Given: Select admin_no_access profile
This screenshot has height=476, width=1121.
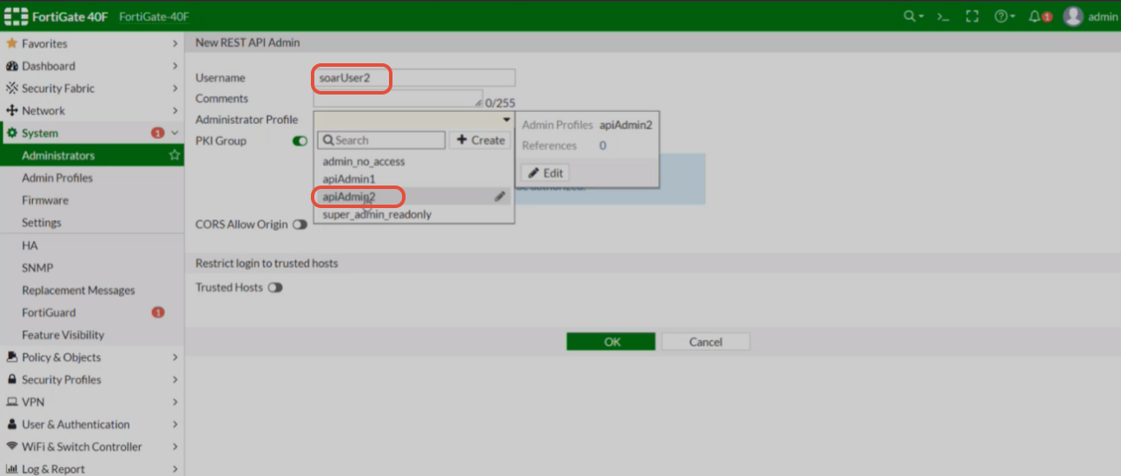Looking at the screenshot, I should 414,161.
